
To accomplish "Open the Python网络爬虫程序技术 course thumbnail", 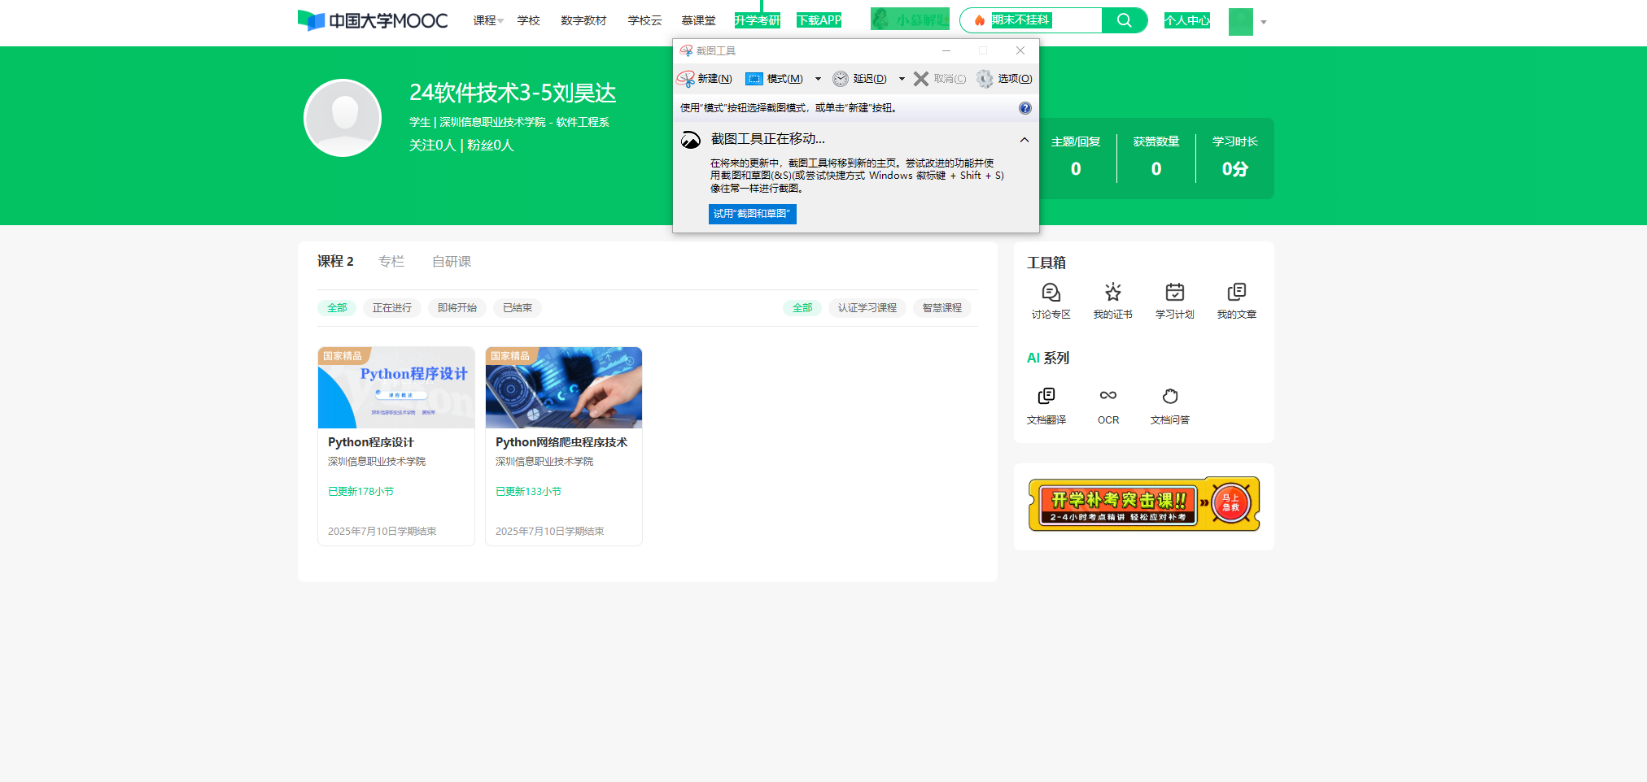I will pos(564,388).
